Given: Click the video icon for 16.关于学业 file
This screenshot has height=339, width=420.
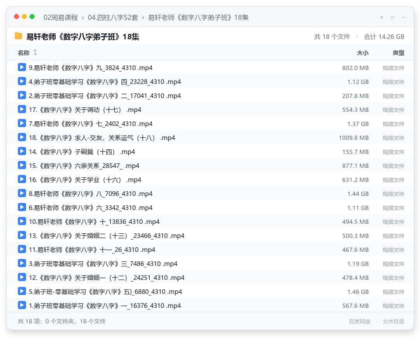Looking at the screenshot, I should tap(22, 179).
